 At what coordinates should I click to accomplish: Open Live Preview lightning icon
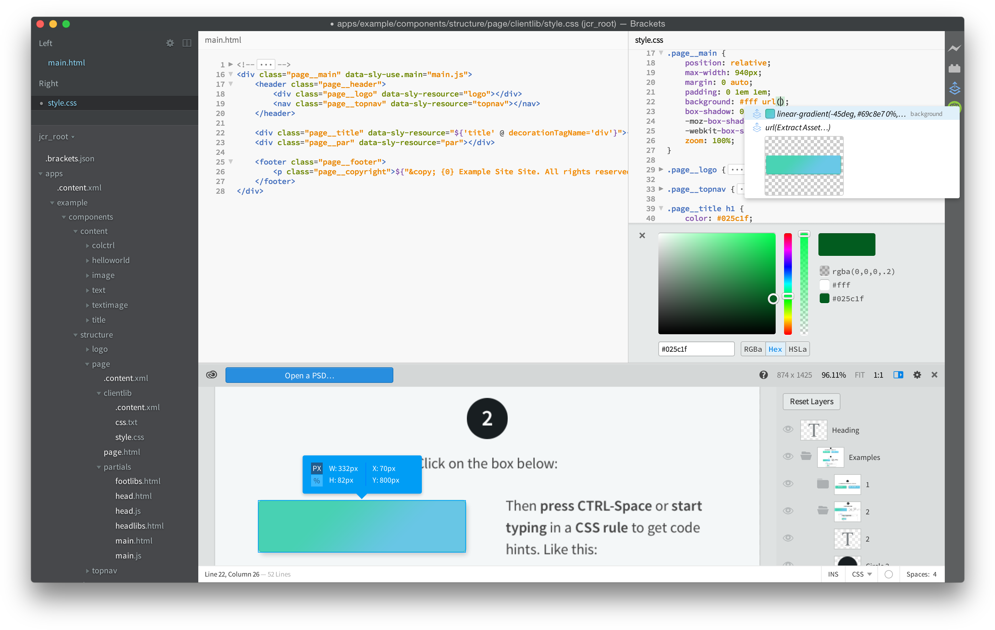[x=954, y=48]
